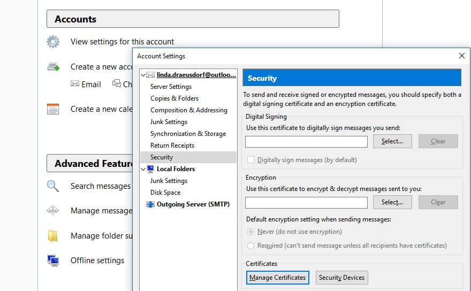Toggle Digitally sign messages checkbox
Image resolution: width=471 pixels, height=291 pixels.
click(x=250, y=160)
